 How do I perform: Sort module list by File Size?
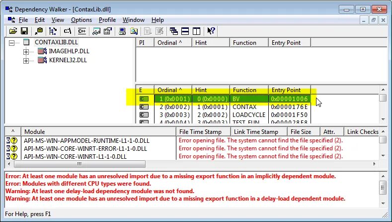[x=304, y=132]
